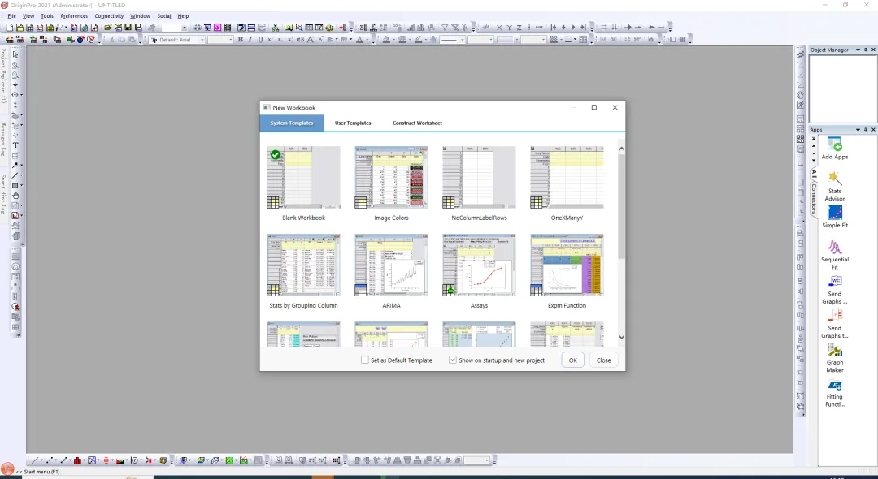The width and height of the screenshot is (878, 479).
Task: Click OK in New Workbook dialog
Action: (x=572, y=360)
